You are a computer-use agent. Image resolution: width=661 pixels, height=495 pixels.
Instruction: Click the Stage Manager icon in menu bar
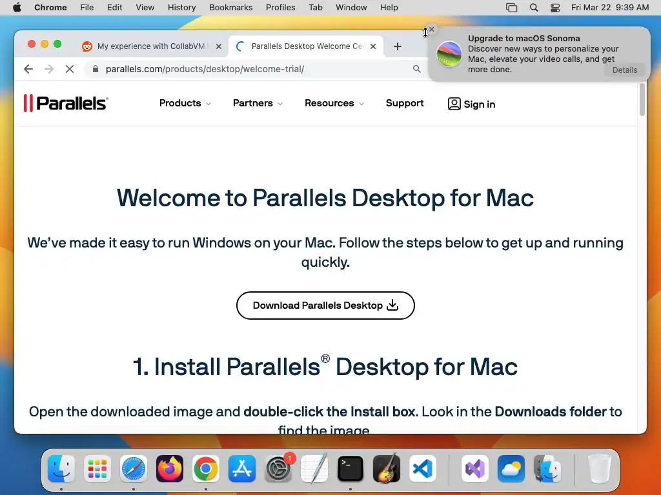click(511, 8)
